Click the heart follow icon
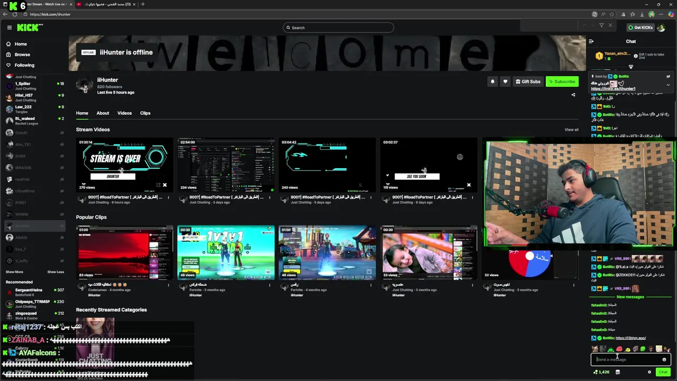Viewport: 677px width, 381px height. [505, 81]
